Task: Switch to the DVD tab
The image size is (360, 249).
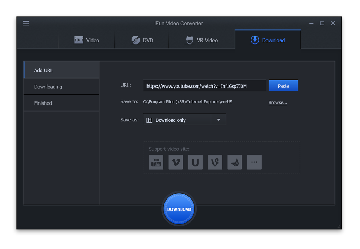Action: pyautogui.click(x=142, y=40)
